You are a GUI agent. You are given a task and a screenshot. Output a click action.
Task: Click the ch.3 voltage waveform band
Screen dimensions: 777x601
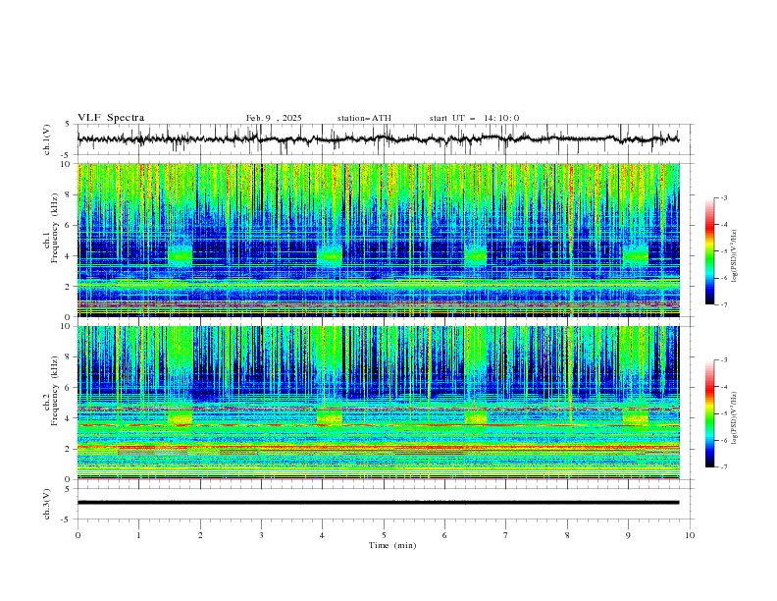pyautogui.click(x=379, y=503)
